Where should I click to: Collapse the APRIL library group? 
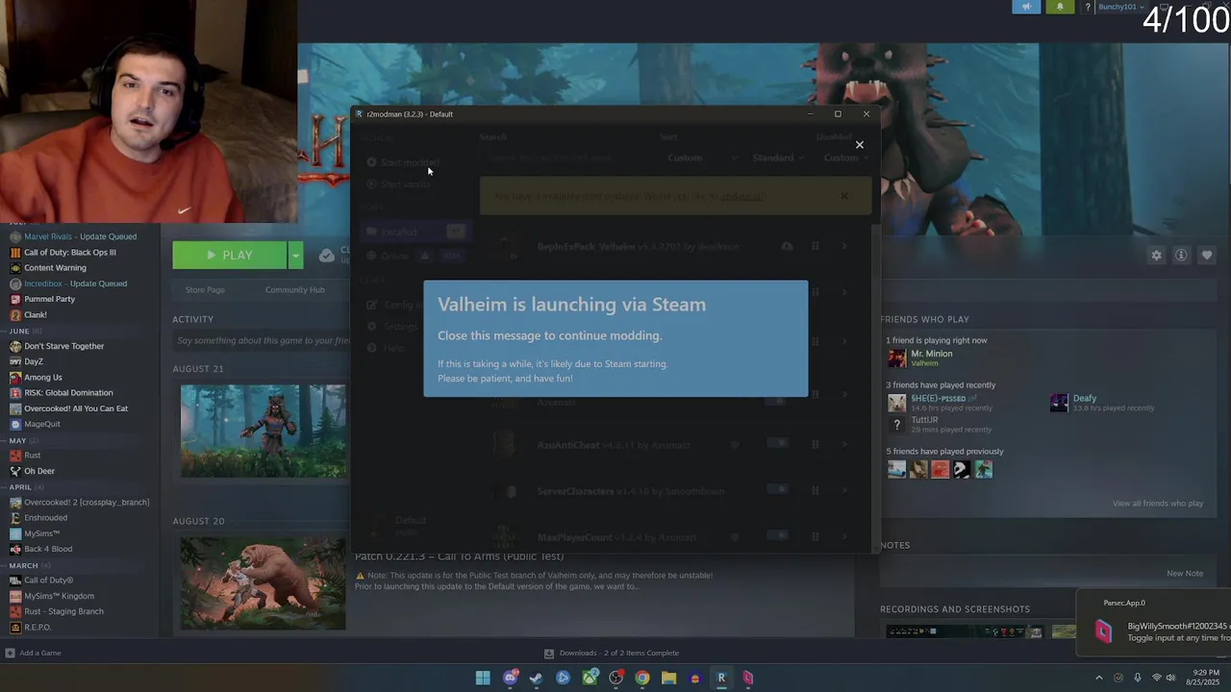(x=20, y=487)
